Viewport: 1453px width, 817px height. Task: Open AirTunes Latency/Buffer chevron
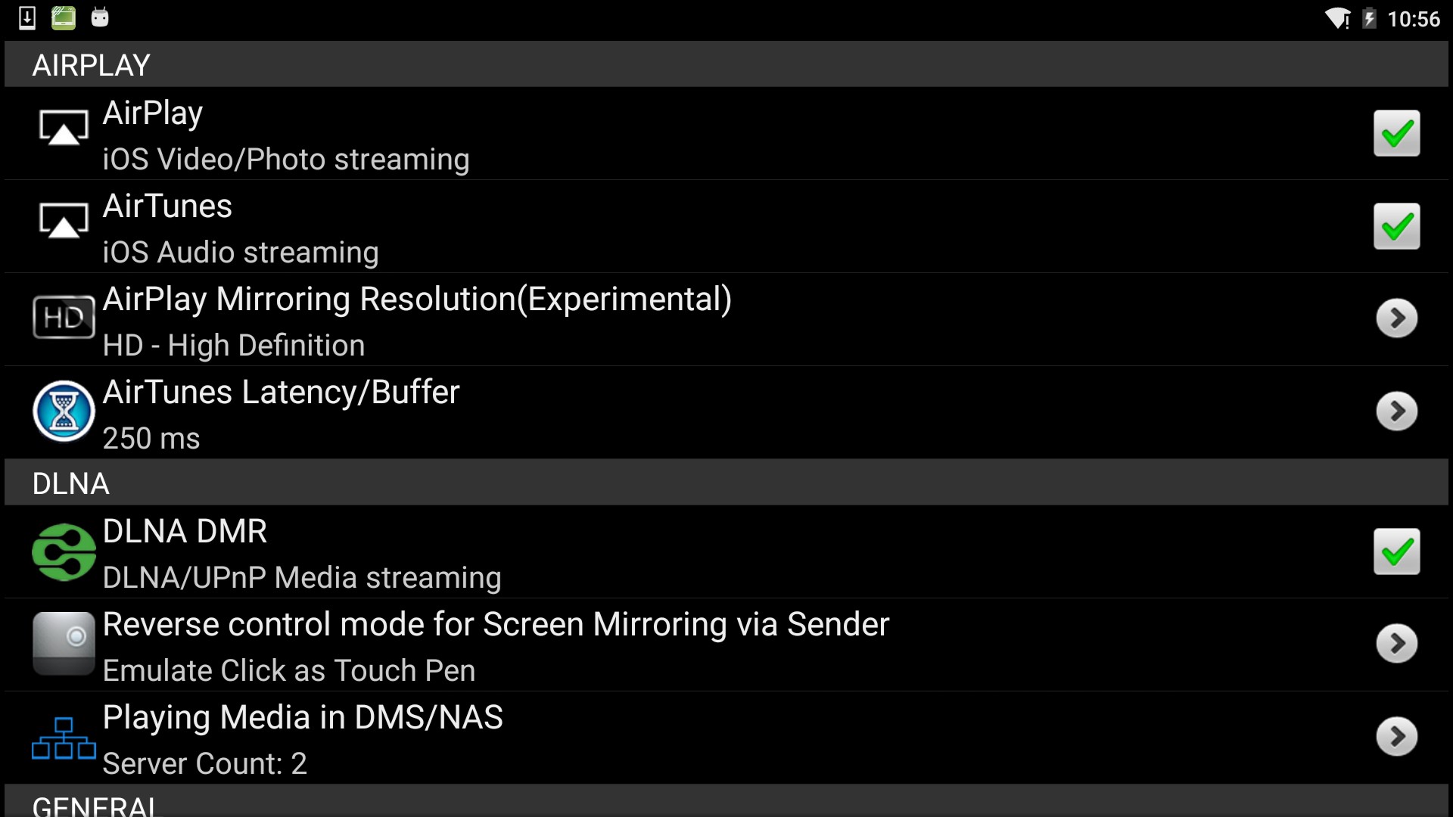click(1396, 412)
